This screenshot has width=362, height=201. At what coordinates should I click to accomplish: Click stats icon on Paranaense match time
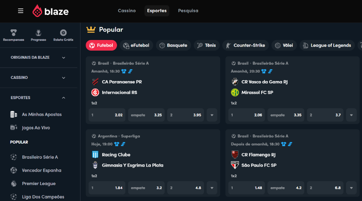click(130, 71)
